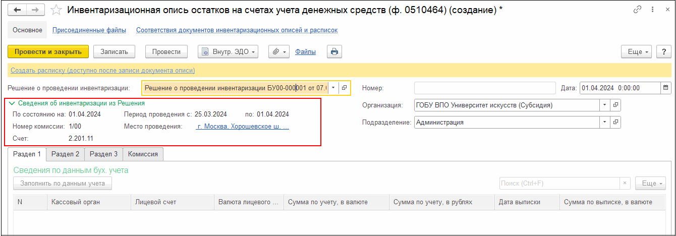The height and width of the screenshot is (236, 676).
Task: Collapse Сведения об инвентаризации из Решения section
Action: pyautogui.click(x=77, y=103)
